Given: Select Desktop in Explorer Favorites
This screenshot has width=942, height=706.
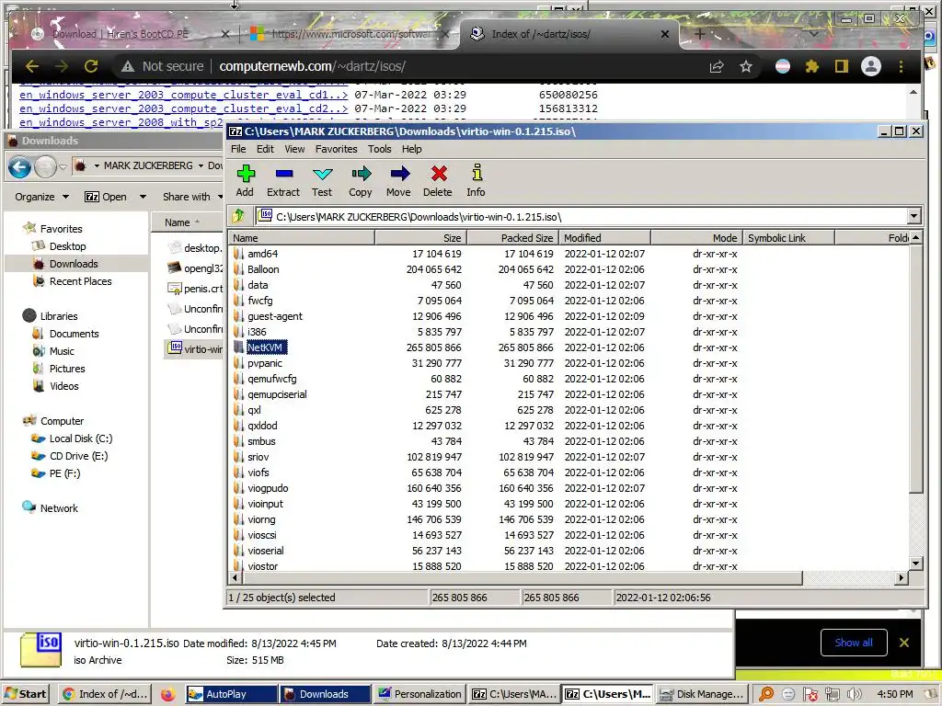Looking at the screenshot, I should (x=67, y=246).
